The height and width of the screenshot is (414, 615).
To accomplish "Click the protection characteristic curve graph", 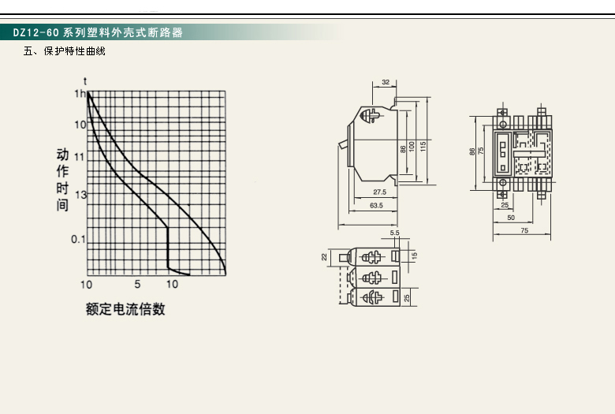I will pyautogui.click(x=156, y=183).
